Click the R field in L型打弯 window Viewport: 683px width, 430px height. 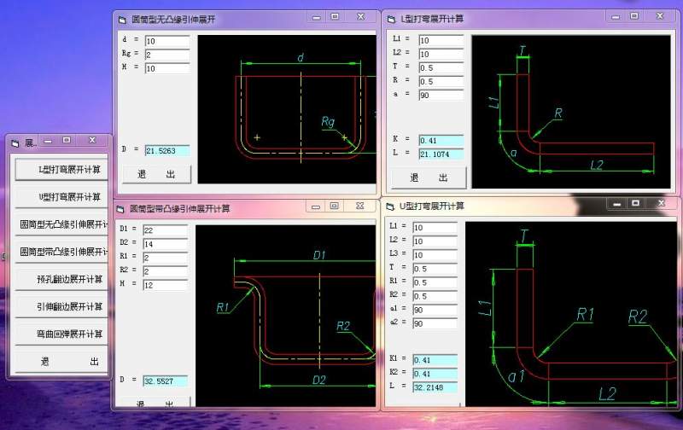(x=441, y=81)
